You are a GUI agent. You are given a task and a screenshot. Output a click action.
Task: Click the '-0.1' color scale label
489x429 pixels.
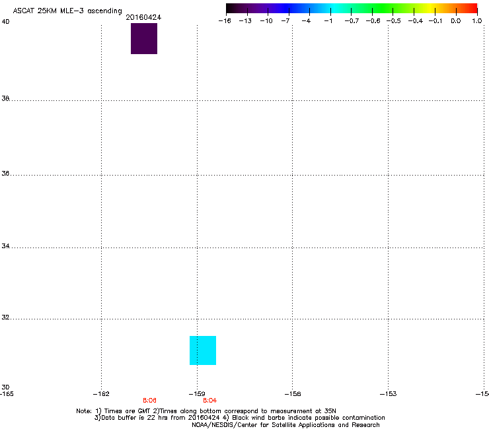[435, 21]
